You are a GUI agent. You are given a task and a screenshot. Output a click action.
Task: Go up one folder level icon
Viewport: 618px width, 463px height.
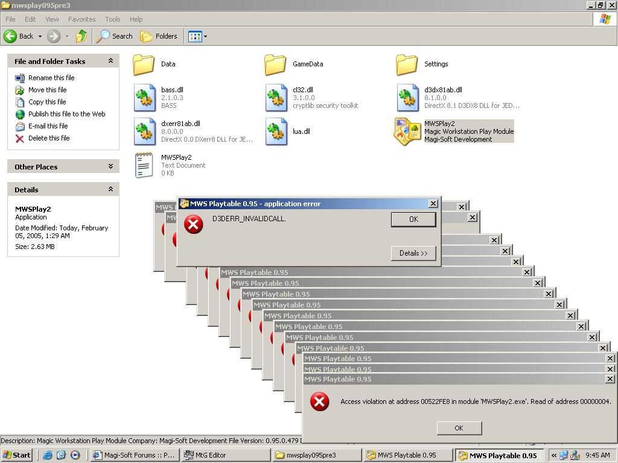tap(81, 36)
